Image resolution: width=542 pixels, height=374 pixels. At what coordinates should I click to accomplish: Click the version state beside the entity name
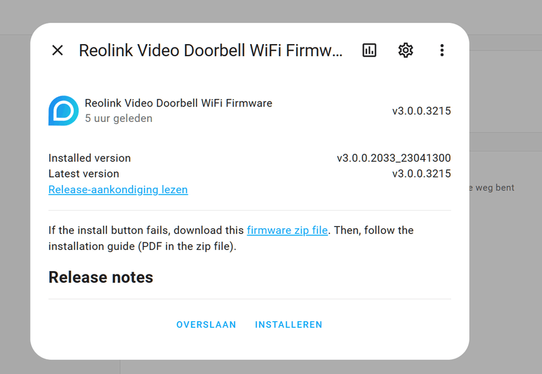point(421,111)
